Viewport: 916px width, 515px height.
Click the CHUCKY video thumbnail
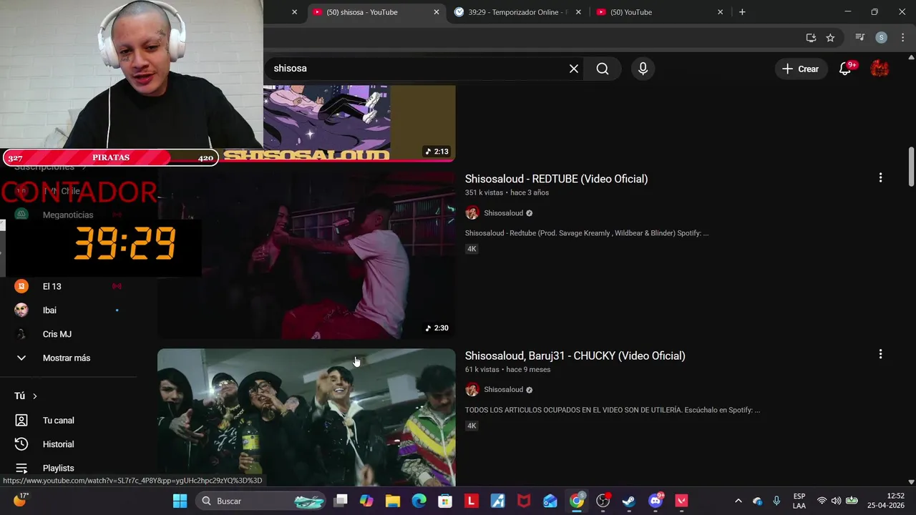[306, 418]
